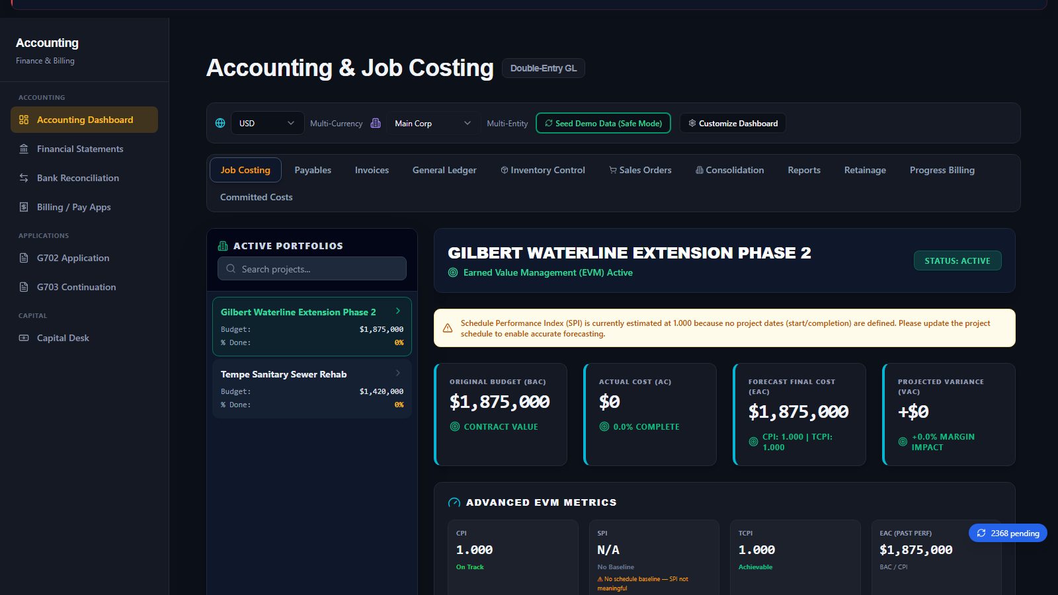
Task: Open Capital Desk in sidebar
Action: pyautogui.click(x=84, y=338)
